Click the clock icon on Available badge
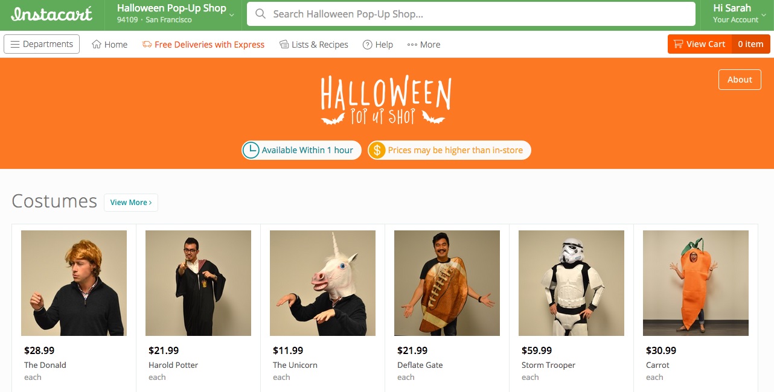The height and width of the screenshot is (392, 774). (x=251, y=150)
